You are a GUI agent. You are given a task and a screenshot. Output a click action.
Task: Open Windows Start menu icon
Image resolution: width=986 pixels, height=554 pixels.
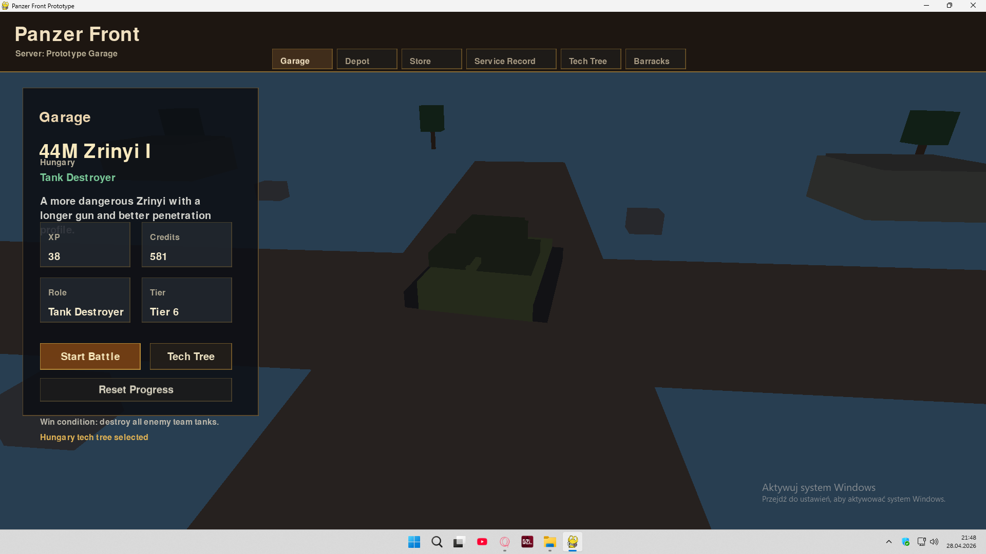(414, 542)
